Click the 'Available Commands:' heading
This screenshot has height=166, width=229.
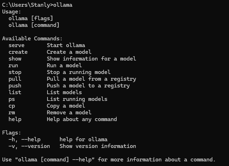(32, 39)
